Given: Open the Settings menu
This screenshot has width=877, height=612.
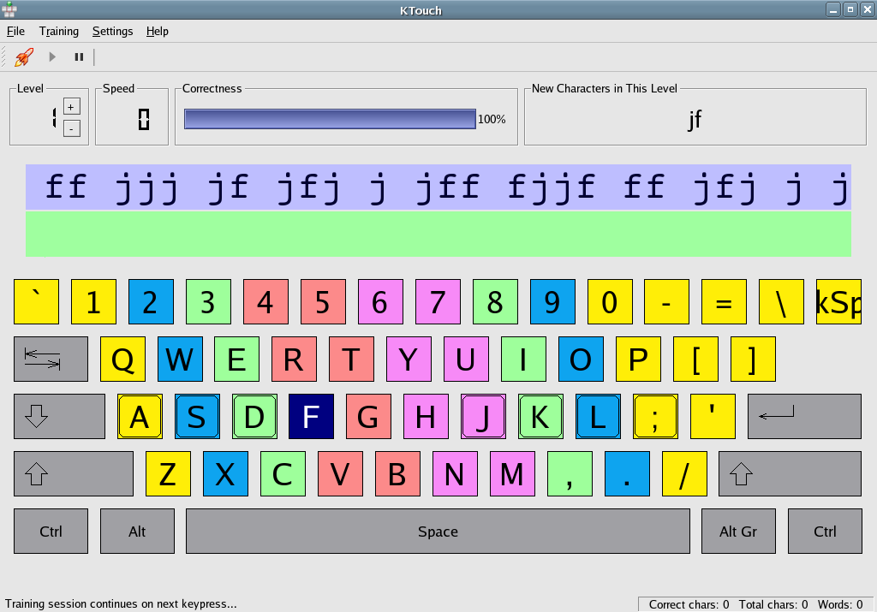Looking at the screenshot, I should pos(112,32).
